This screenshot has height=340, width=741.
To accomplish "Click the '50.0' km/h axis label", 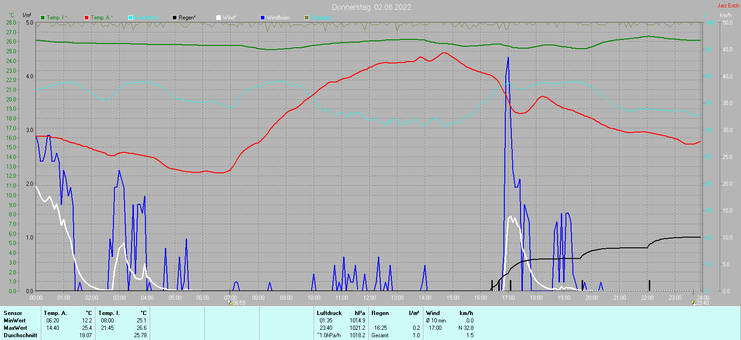I will click(728, 22).
